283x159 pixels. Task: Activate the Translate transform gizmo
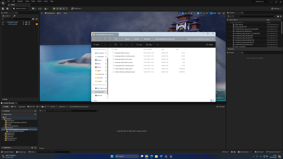tap(183, 13)
